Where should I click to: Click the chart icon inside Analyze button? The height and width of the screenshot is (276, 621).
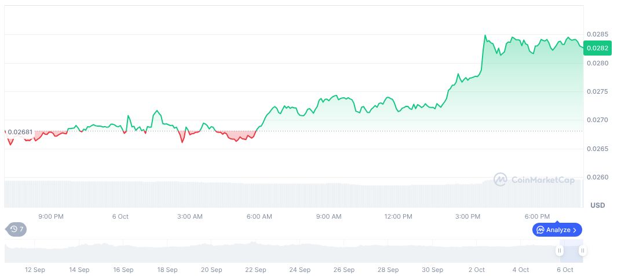coord(540,230)
